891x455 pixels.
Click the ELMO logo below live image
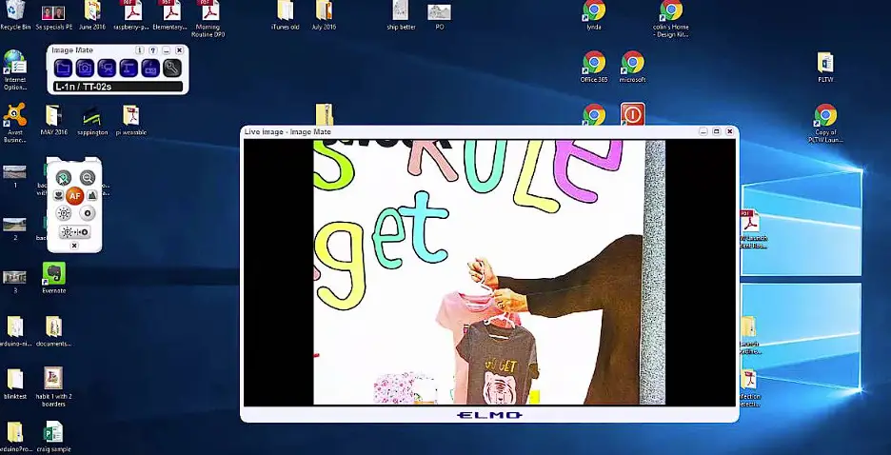(489, 415)
